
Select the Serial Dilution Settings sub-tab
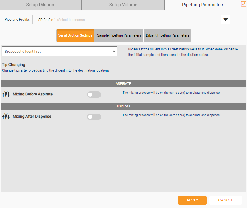pos(75,35)
